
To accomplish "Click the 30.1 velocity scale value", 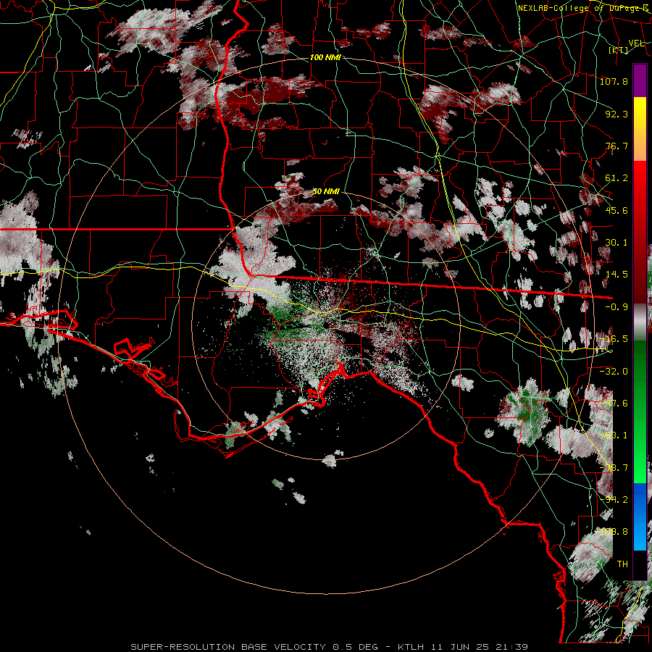I will click(x=617, y=243).
